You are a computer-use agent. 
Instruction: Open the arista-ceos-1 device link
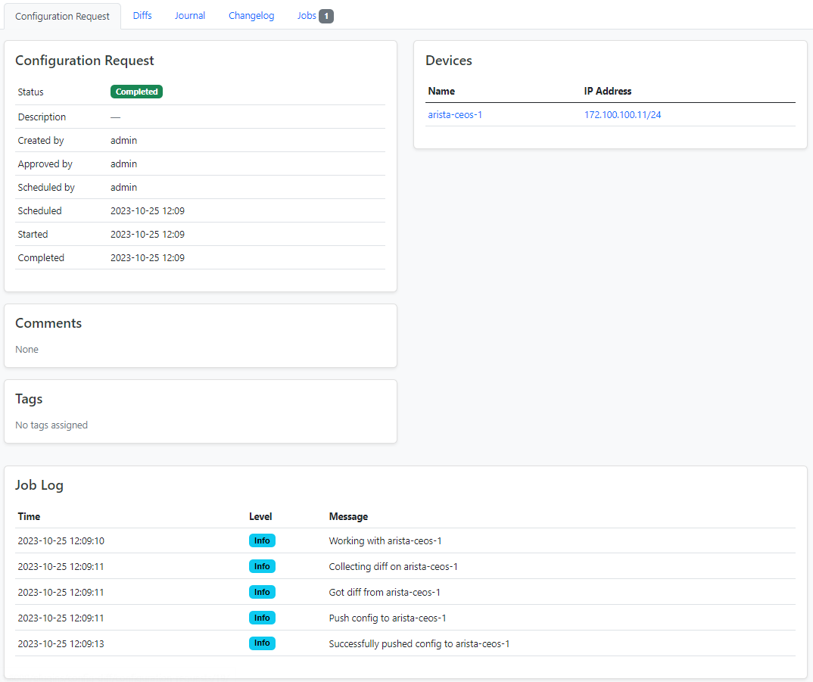(x=455, y=114)
